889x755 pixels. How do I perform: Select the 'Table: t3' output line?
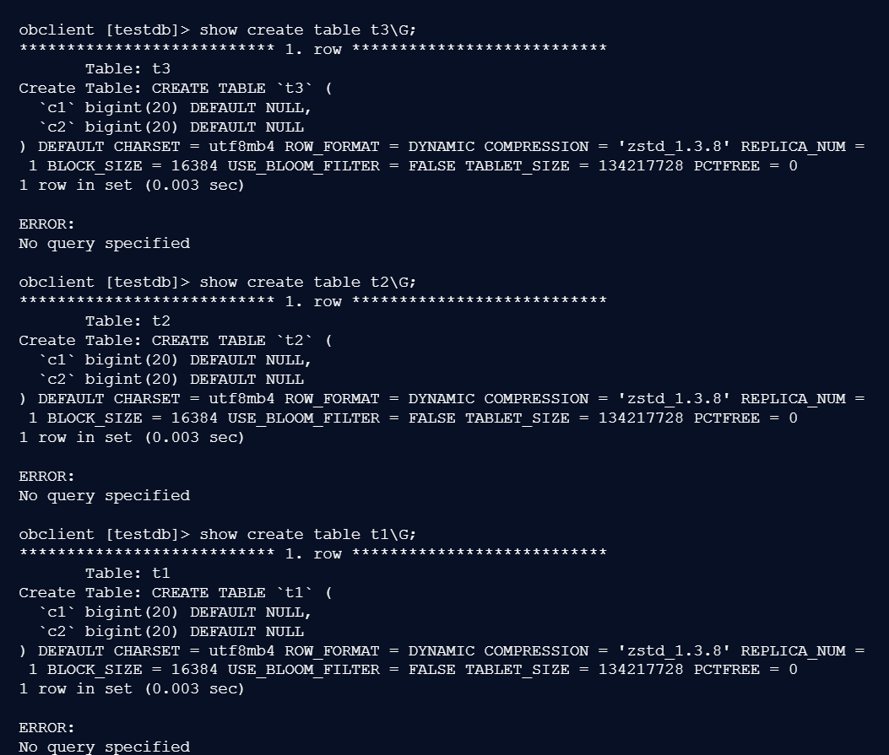point(127,68)
